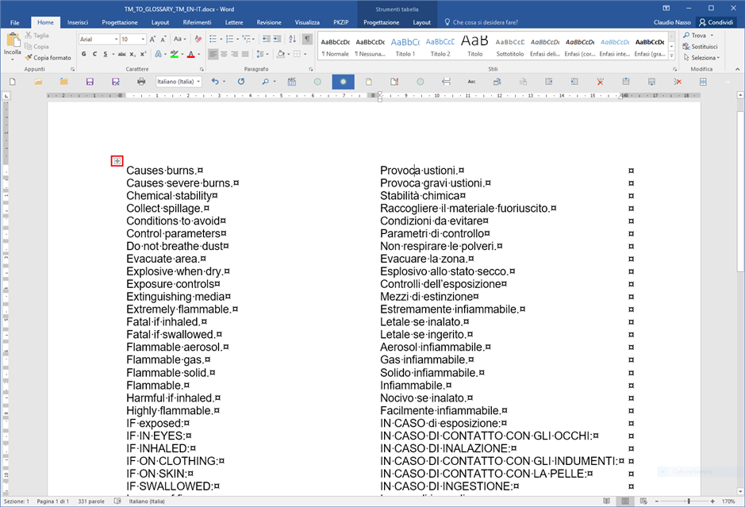Switch to web layout view in status bar
The height and width of the screenshot is (507, 745).
pos(643,501)
